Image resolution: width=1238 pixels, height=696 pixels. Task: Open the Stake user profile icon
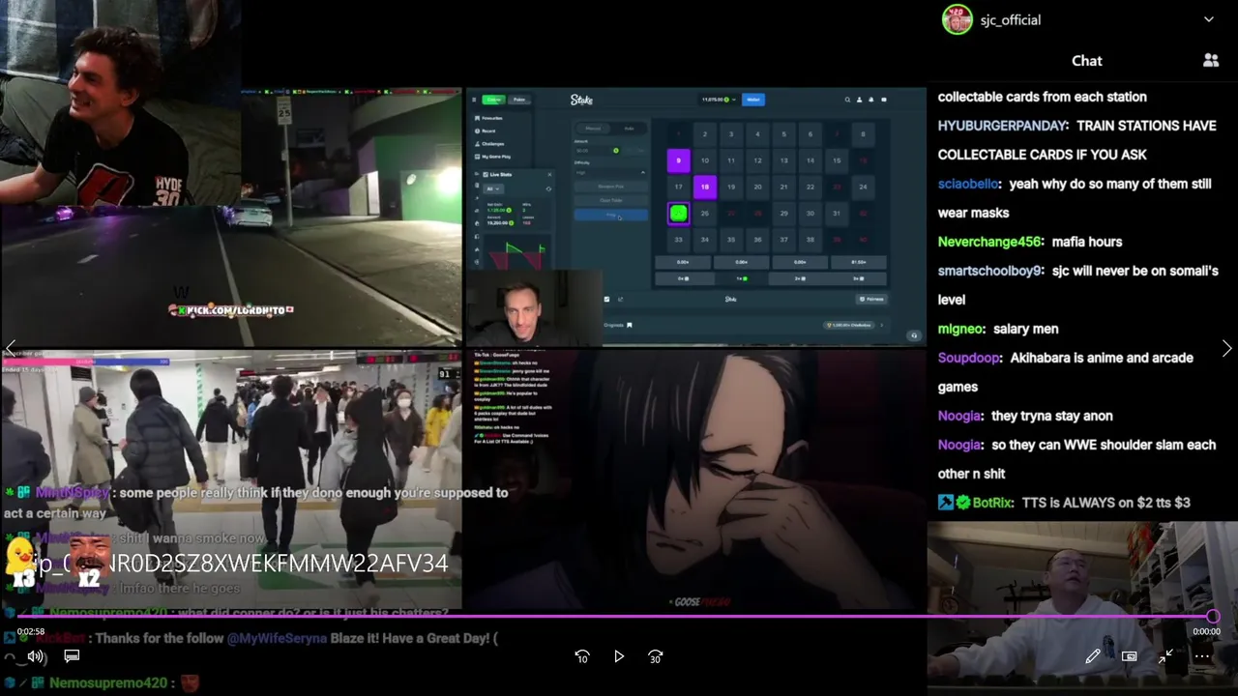[860, 100]
